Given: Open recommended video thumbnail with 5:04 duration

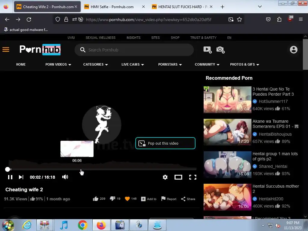Looking at the screenshot, I should tap(227, 100).
